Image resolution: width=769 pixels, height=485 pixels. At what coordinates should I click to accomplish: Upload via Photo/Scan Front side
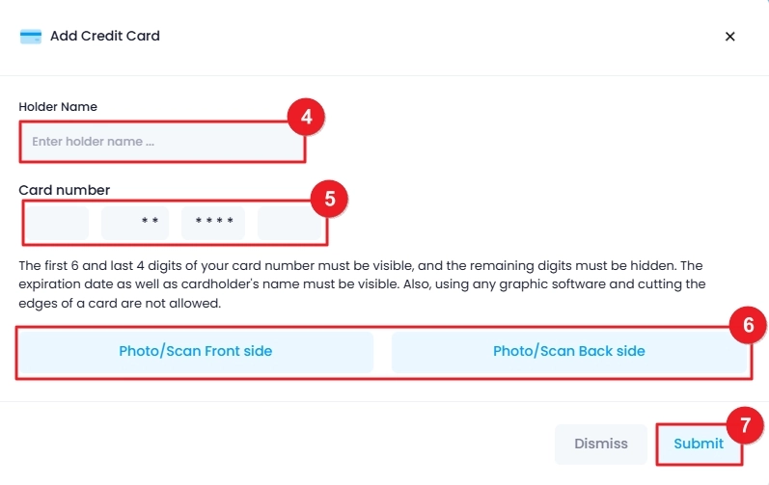(x=196, y=351)
